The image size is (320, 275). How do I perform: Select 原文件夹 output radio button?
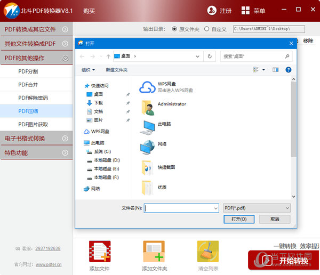[x=174, y=29]
